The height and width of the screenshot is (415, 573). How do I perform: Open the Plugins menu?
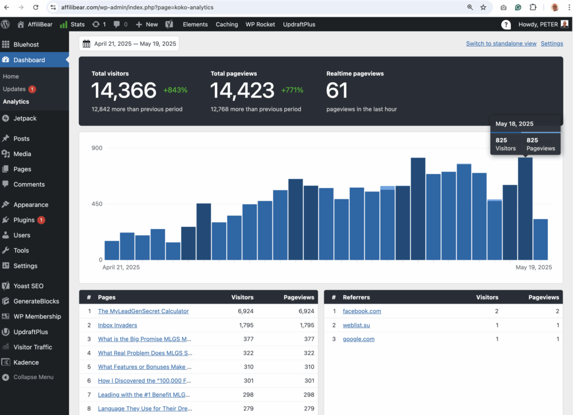pyautogui.click(x=34, y=220)
